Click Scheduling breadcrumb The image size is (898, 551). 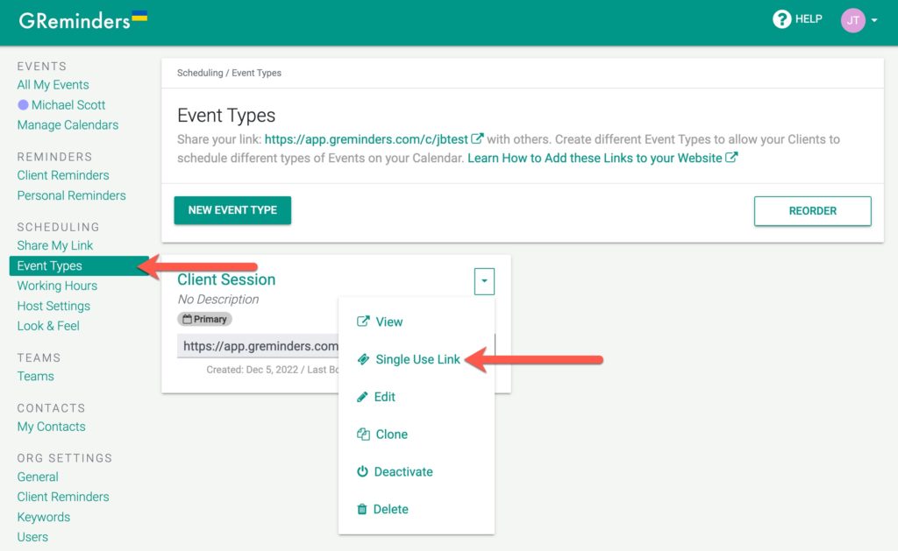pos(200,73)
